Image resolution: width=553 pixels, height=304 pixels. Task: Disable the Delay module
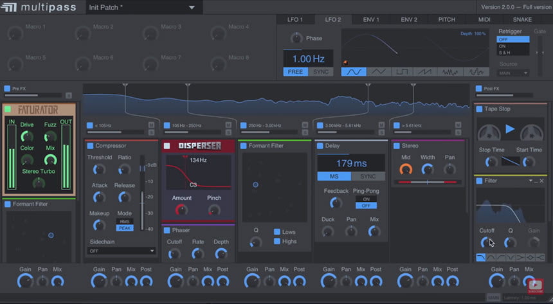pyautogui.click(x=320, y=146)
